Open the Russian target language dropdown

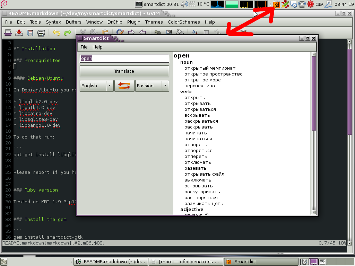click(x=152, y=86)
